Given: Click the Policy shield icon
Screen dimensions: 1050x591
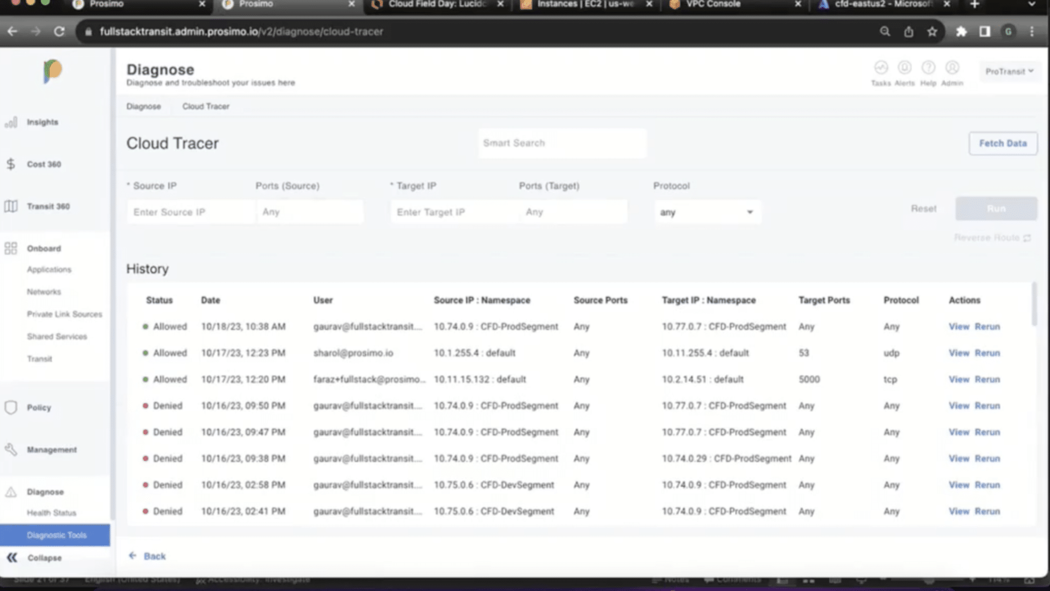Looking at the screenshot, I should pyautogui.click(x=11, y=407).
